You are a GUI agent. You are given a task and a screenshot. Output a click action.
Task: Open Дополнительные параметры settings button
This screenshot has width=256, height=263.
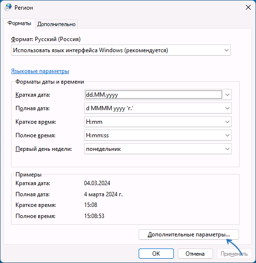point(189,234)
